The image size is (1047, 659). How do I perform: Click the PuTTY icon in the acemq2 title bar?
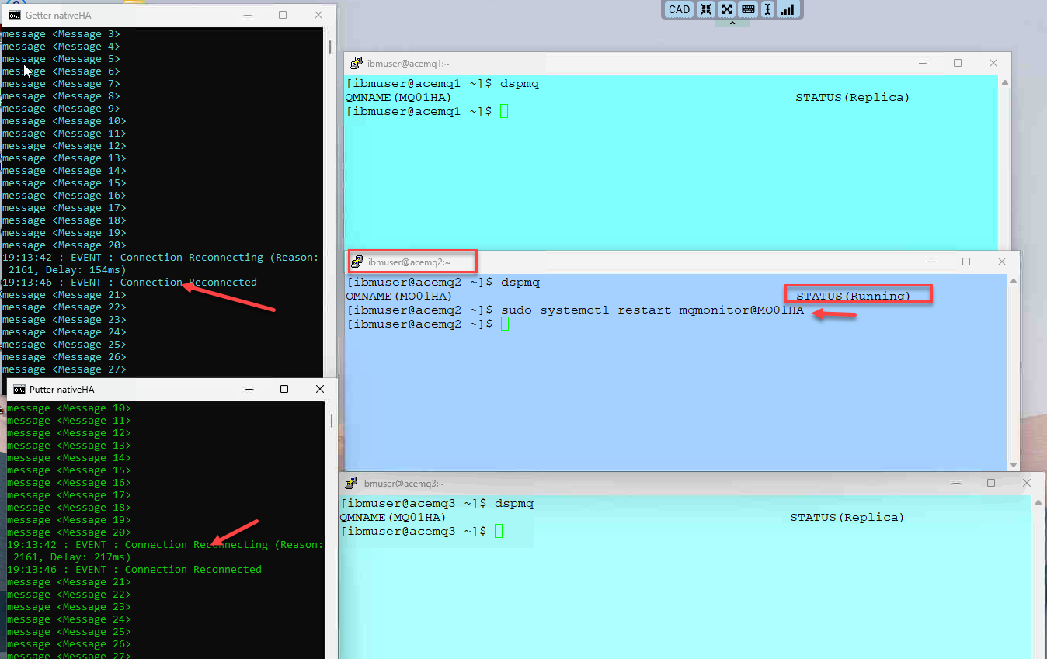(x=358, y=262)
